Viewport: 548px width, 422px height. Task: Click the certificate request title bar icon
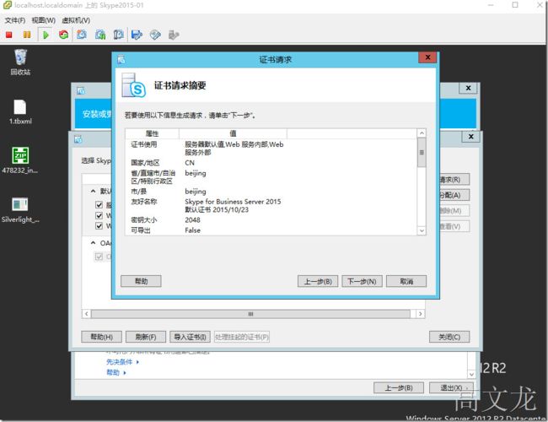[121, 60]
